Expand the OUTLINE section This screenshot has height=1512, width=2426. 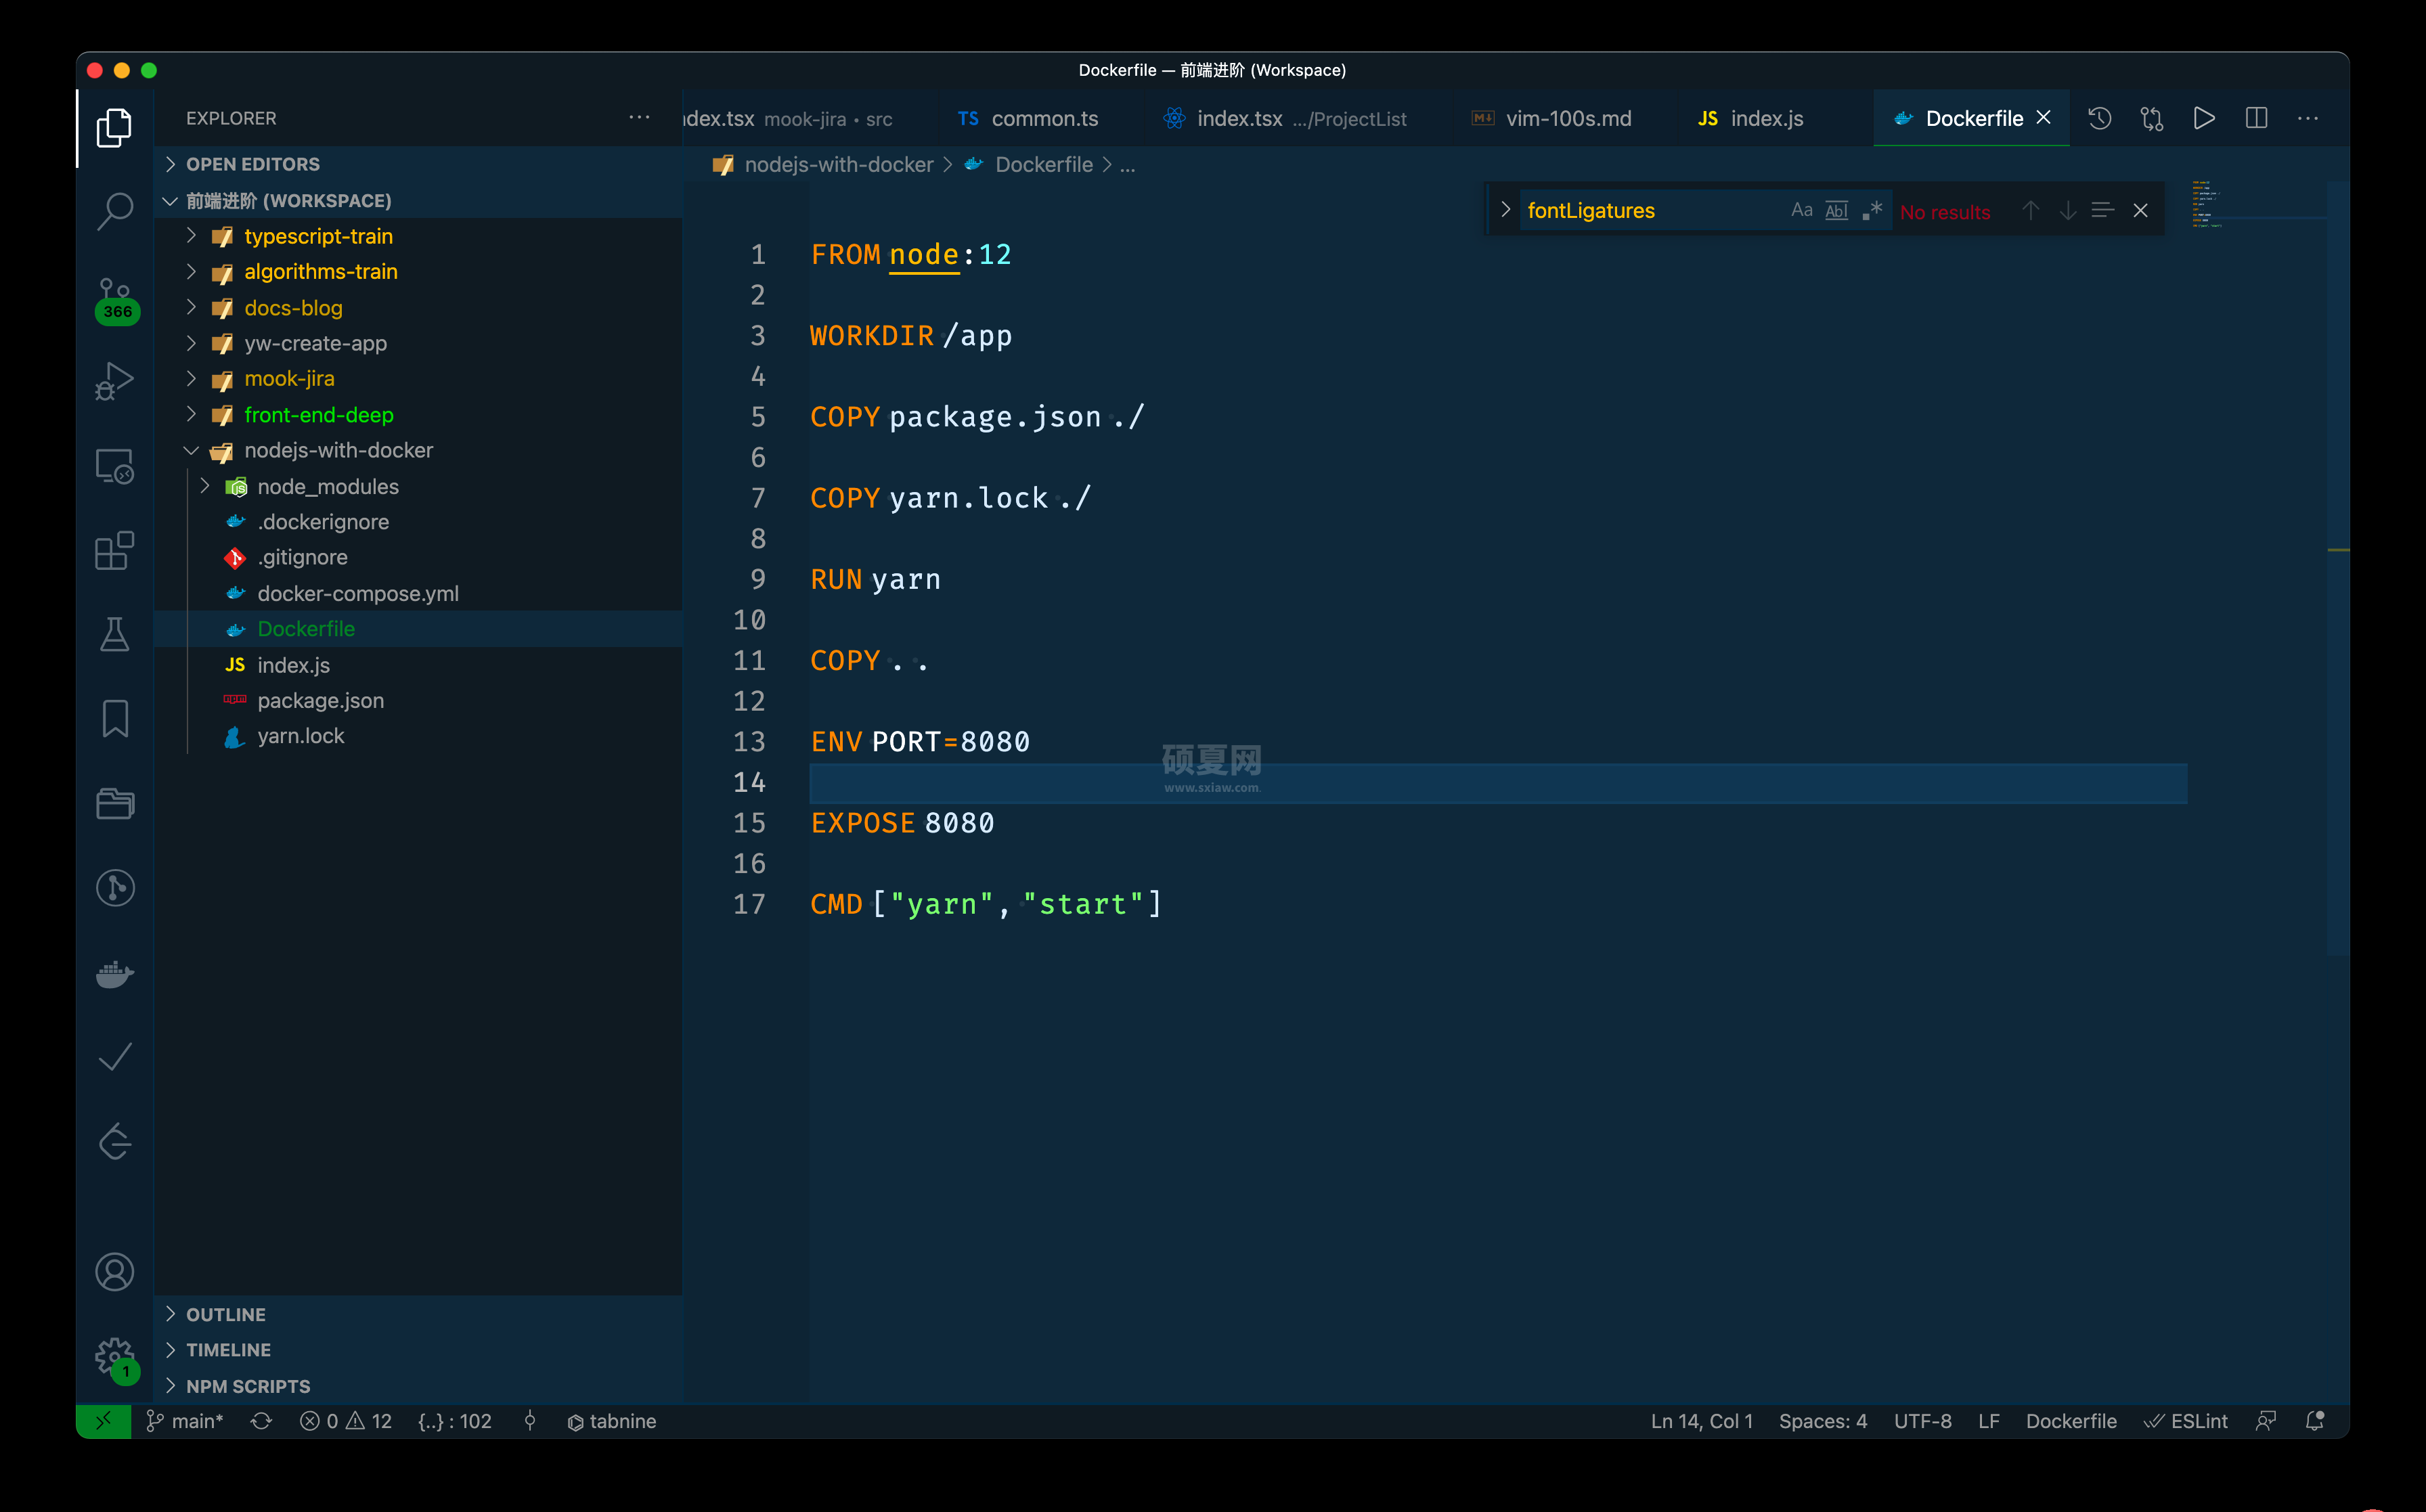pyautogui.click(x=418, y=1314)
